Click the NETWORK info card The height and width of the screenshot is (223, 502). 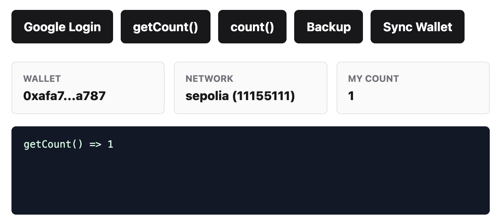point(251,88)
